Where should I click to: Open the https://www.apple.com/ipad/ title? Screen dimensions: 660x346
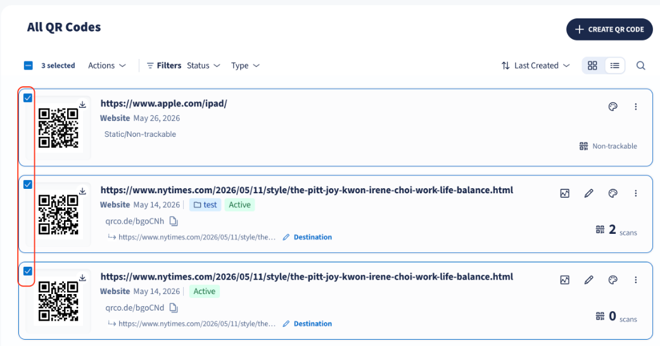164,103
